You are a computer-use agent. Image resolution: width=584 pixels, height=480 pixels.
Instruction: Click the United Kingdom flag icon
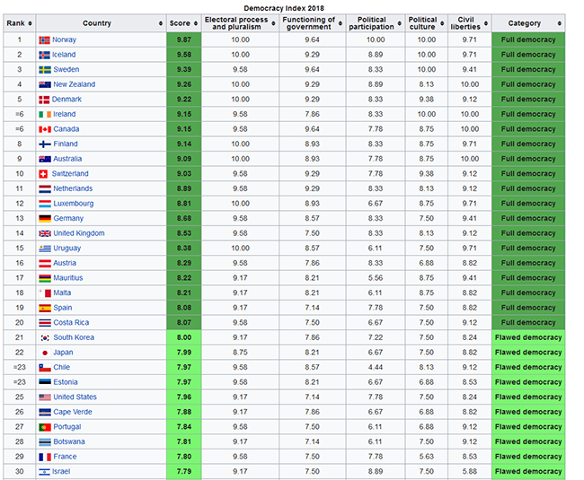[44, 233]
